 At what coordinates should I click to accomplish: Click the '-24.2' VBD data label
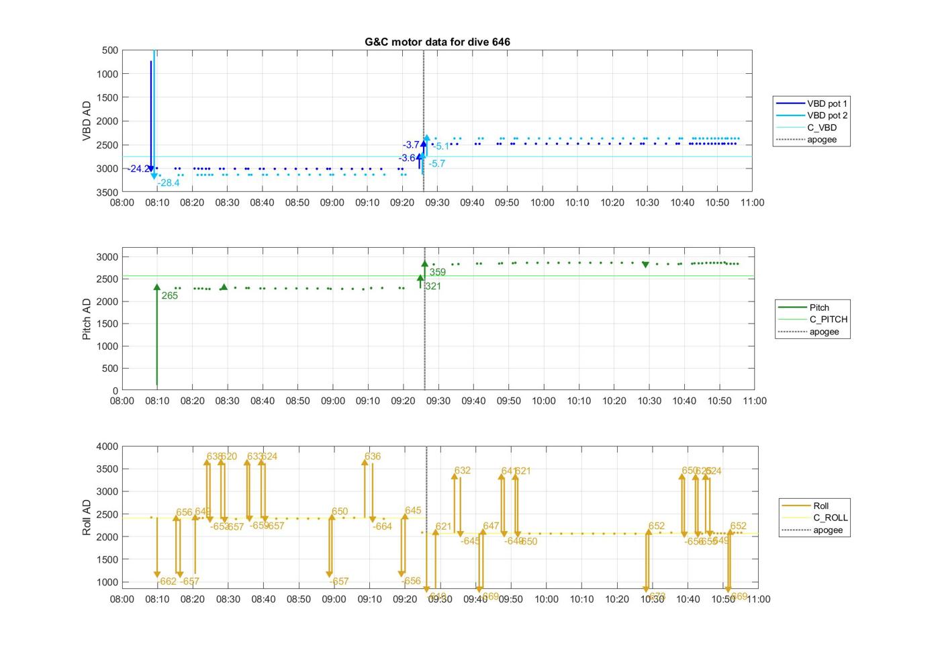coord(140,169)
